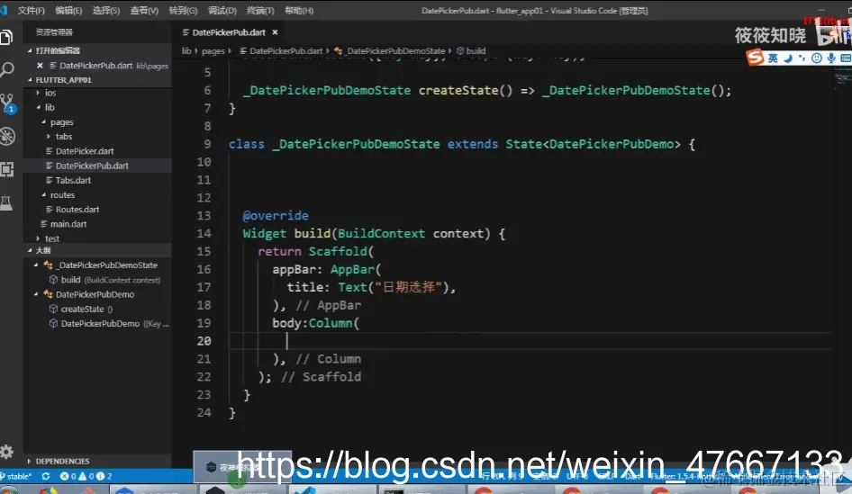The width and height of the screenshot is (852, 494).
Task: Click the stable* branch in status bar
Action: point(17,476)
